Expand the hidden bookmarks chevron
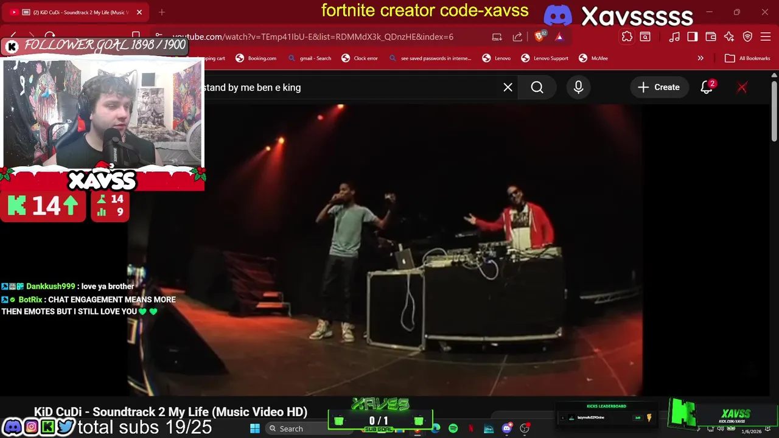Screen dimensions: 779x438 (x=700, y=58)
